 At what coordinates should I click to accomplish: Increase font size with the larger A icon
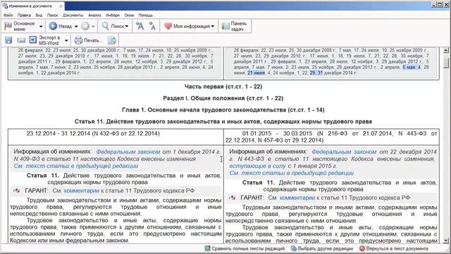tap(140, 26)
